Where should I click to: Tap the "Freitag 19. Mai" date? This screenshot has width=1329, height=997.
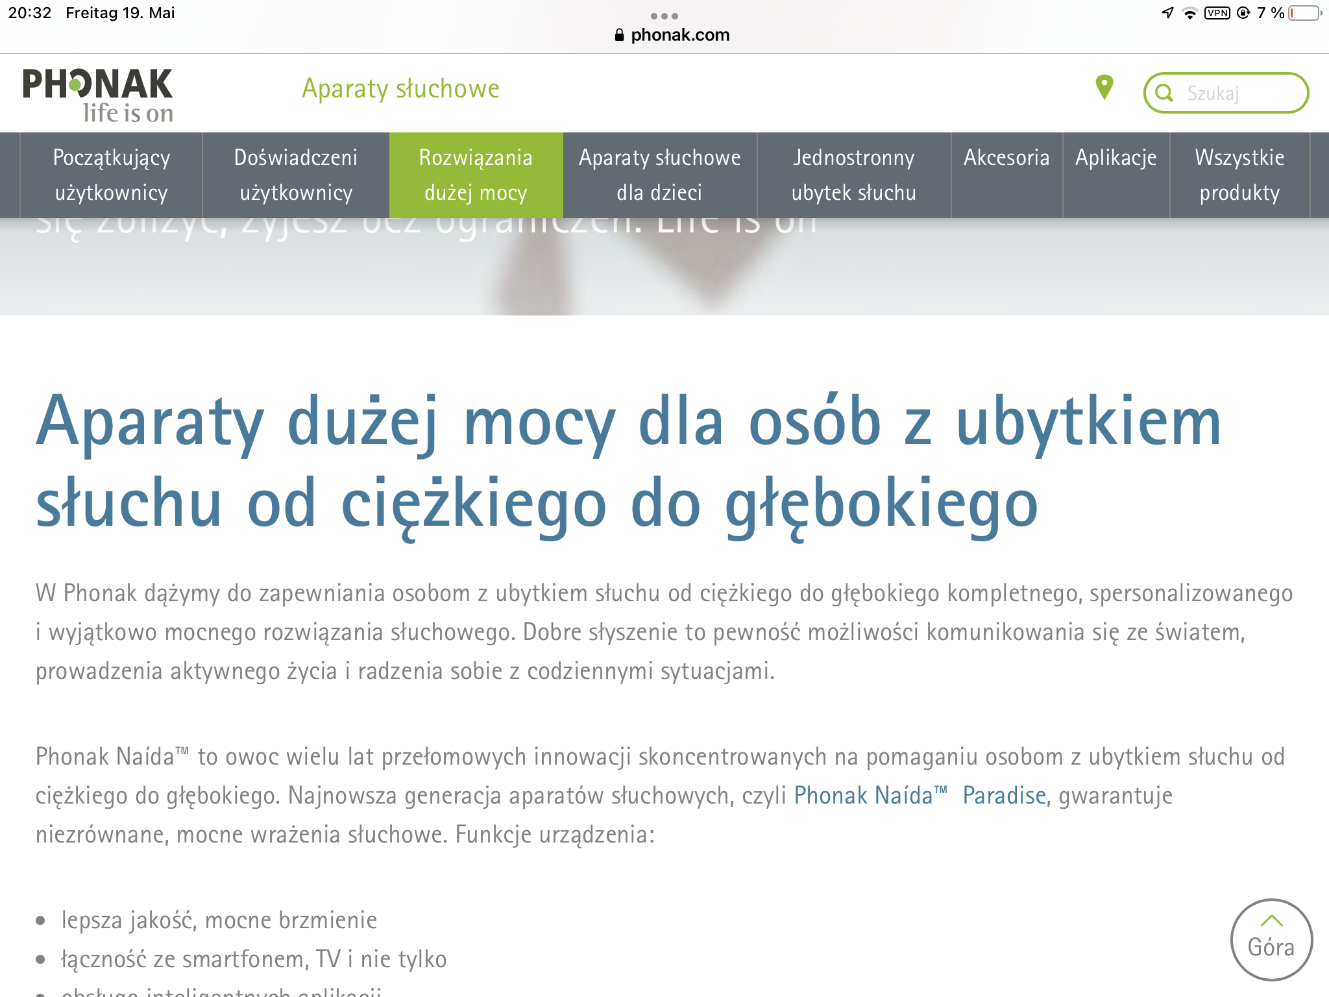120,13
